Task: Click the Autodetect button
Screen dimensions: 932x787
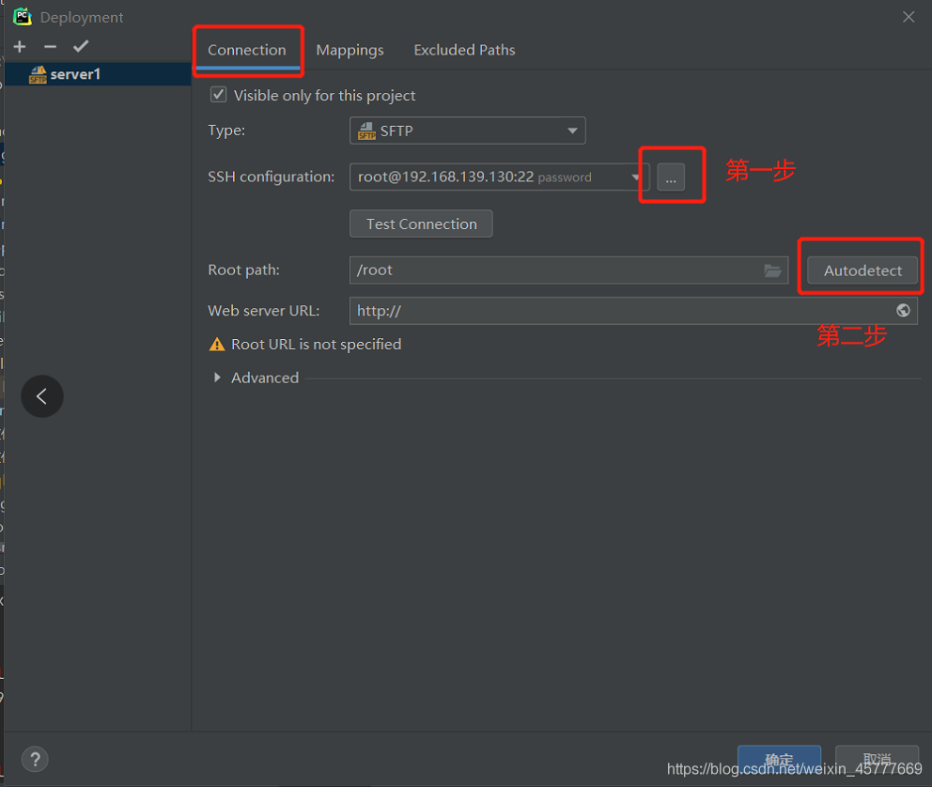Action: 862,270
